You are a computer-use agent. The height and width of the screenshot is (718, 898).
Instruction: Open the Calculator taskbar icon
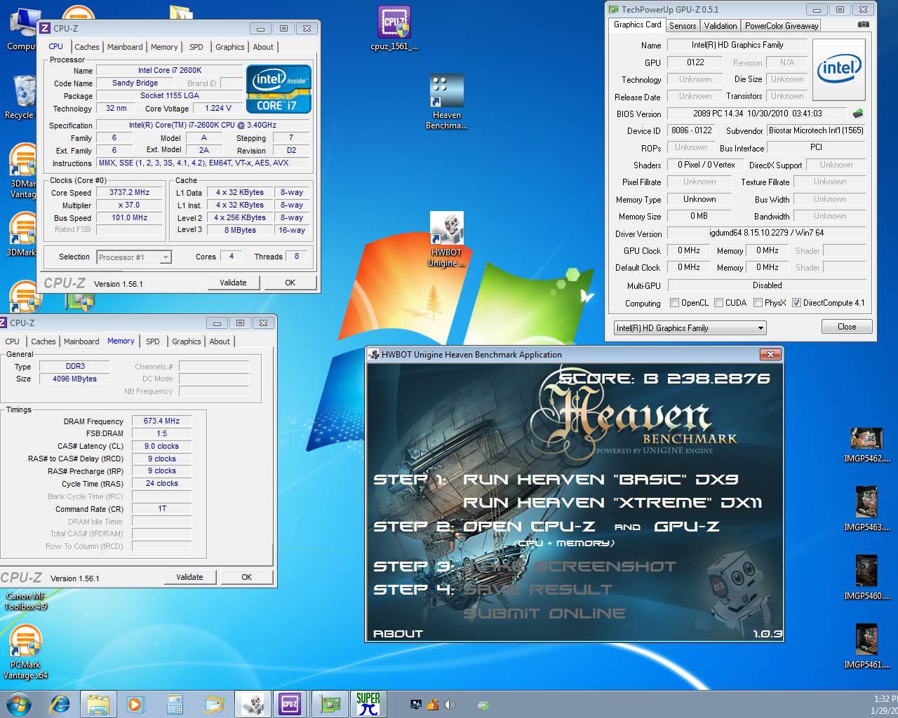[175, 704]
